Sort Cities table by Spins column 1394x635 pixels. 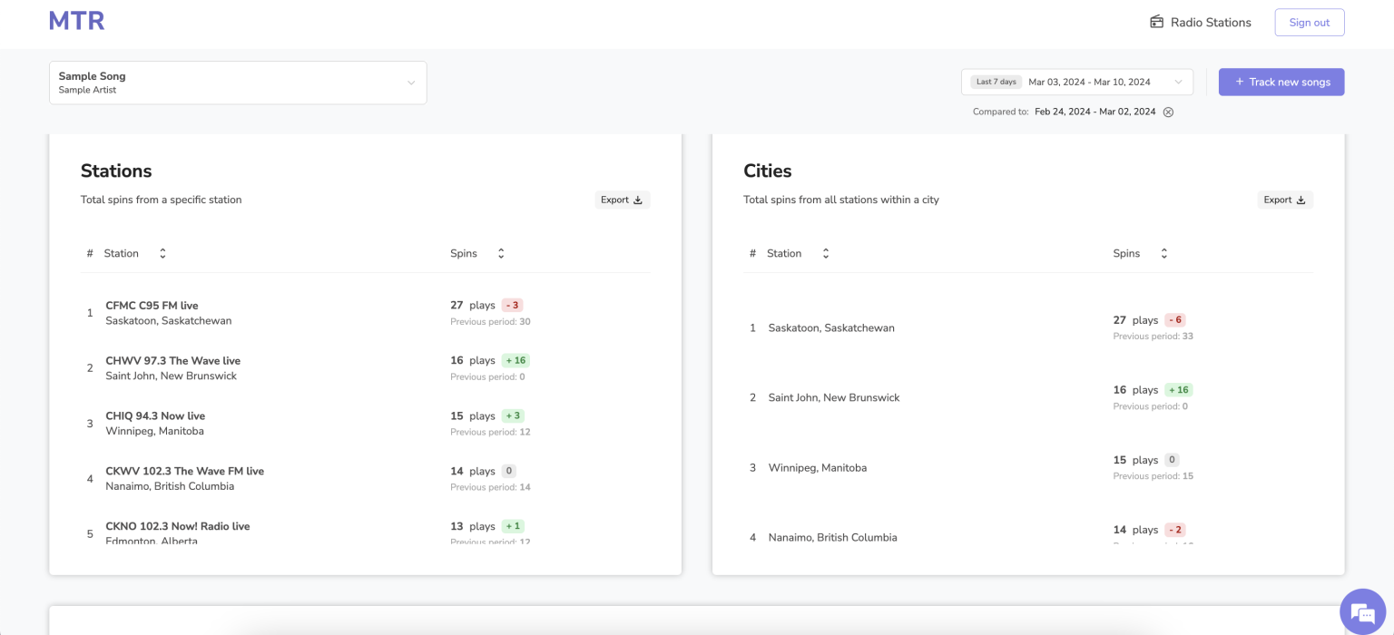tap(1163, 254)
